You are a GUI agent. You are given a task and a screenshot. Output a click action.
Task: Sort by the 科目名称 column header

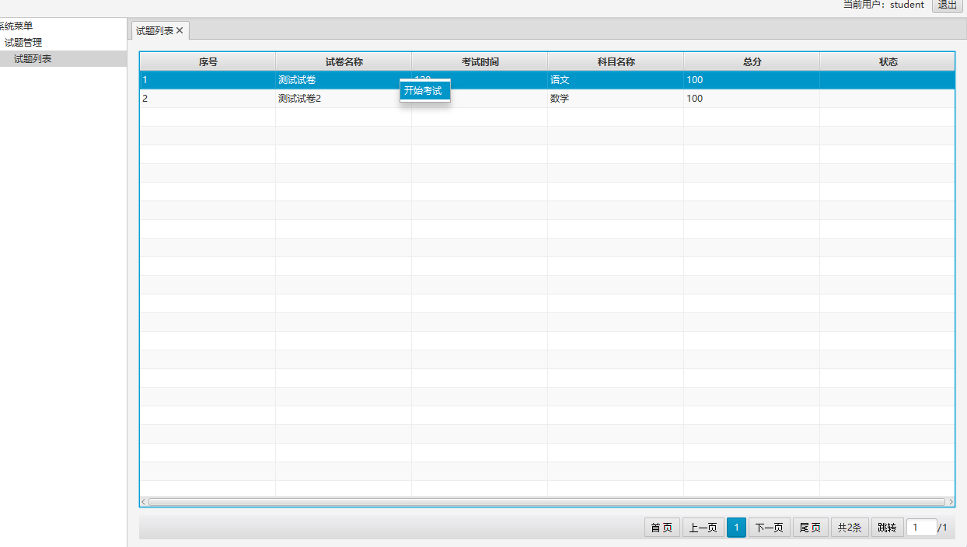616,62
